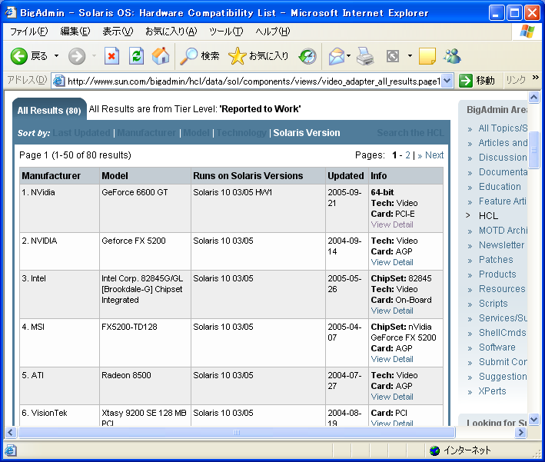Viewport: 545px width, 462px height.
Task: View Detail for Geforce FX 5200
Action: [392, 262]
